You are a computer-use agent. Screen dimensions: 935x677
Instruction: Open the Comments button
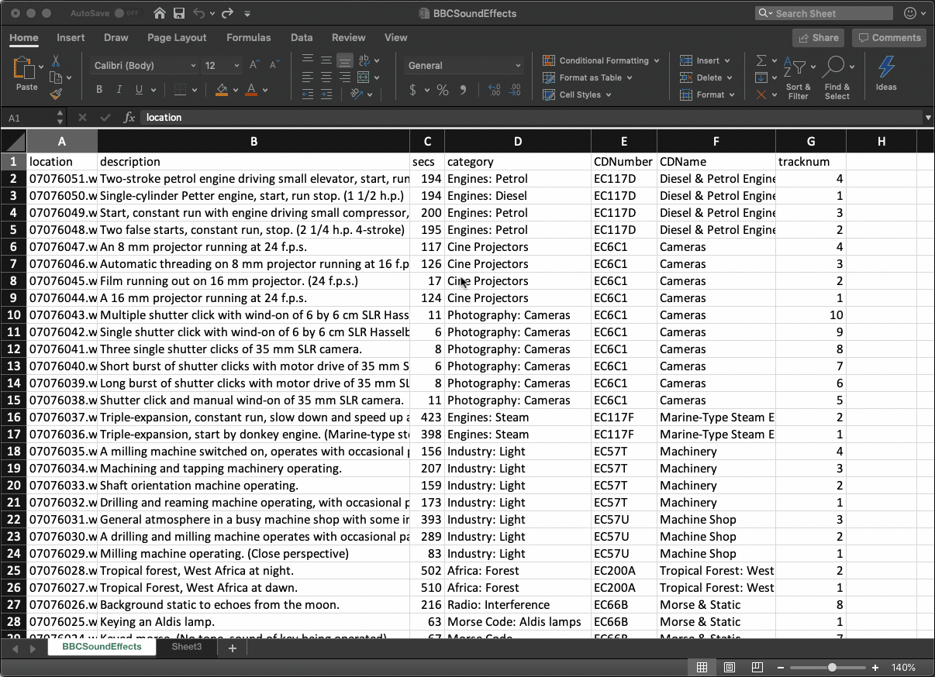pos(888,37)
